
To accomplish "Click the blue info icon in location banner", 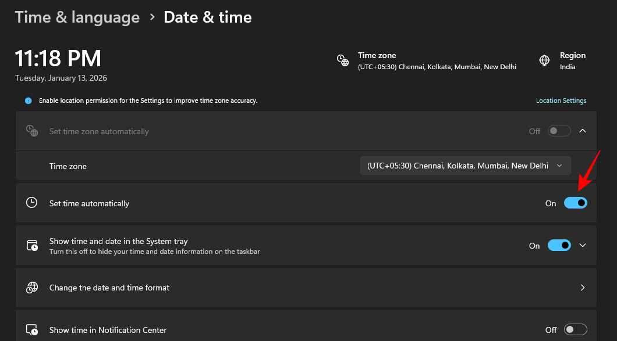I will point(28,100).
